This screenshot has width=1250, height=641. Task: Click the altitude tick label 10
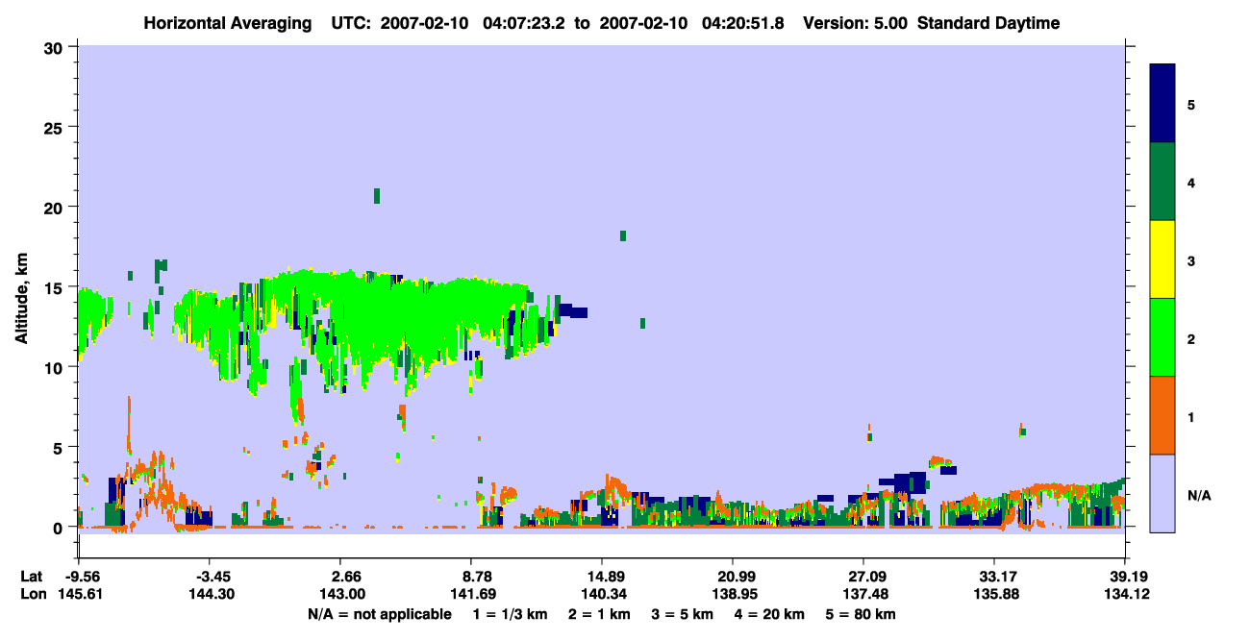[56, 367]
